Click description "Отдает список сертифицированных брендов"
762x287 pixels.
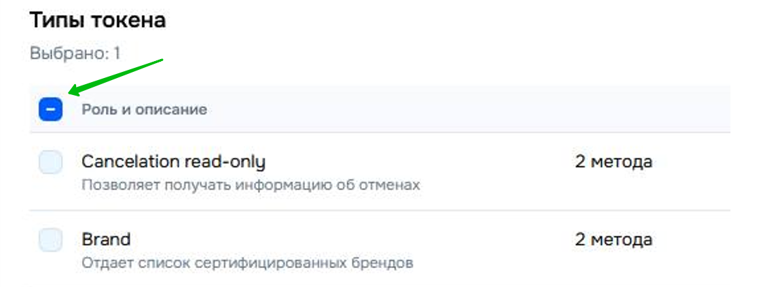coord(247,262)
